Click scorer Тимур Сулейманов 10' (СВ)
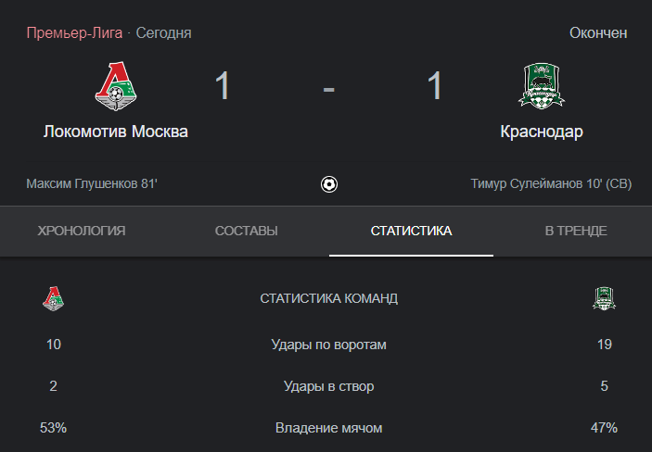 [x=551, y=183]
